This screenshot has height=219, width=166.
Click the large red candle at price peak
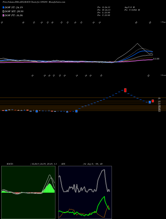coord(125,90)
